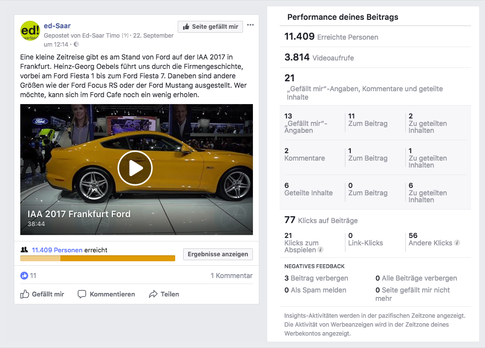The height and width of the screenshot is (348, 485).
Task: Click 0 Zum Beitrag in shares row
Action: [x=368, y=189]
